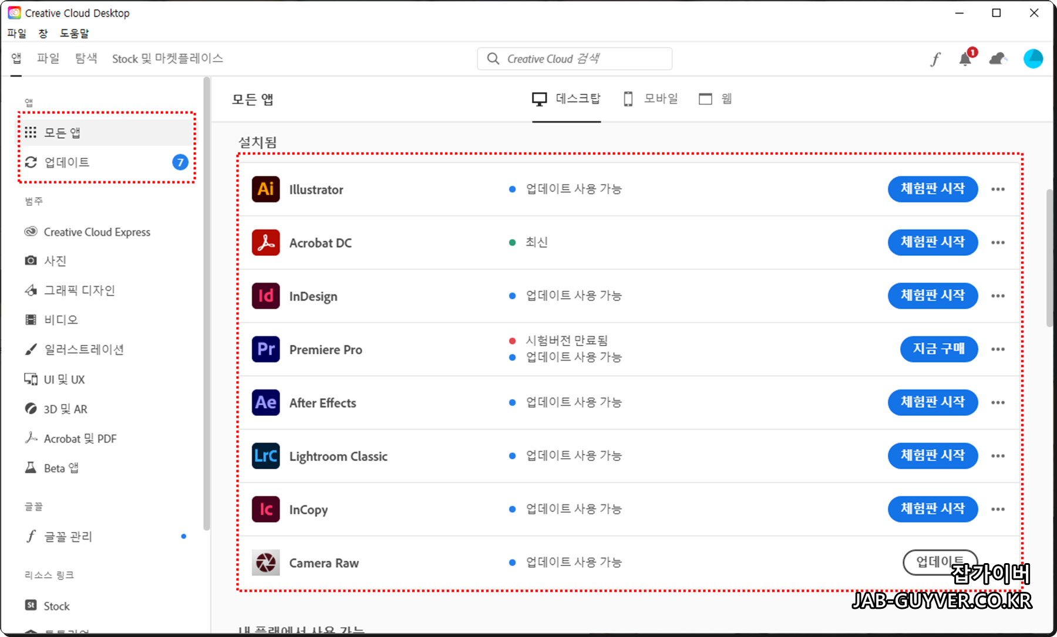Click the Lightroom Classic app name
The image size is (1057, 637).
point(338,456)
